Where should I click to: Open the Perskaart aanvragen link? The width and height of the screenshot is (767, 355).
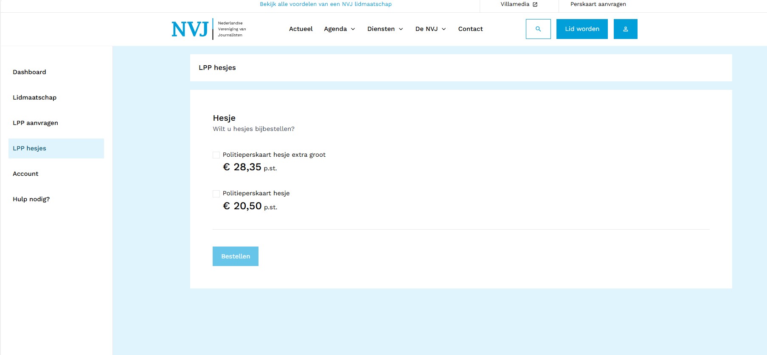tap(598, 4)
